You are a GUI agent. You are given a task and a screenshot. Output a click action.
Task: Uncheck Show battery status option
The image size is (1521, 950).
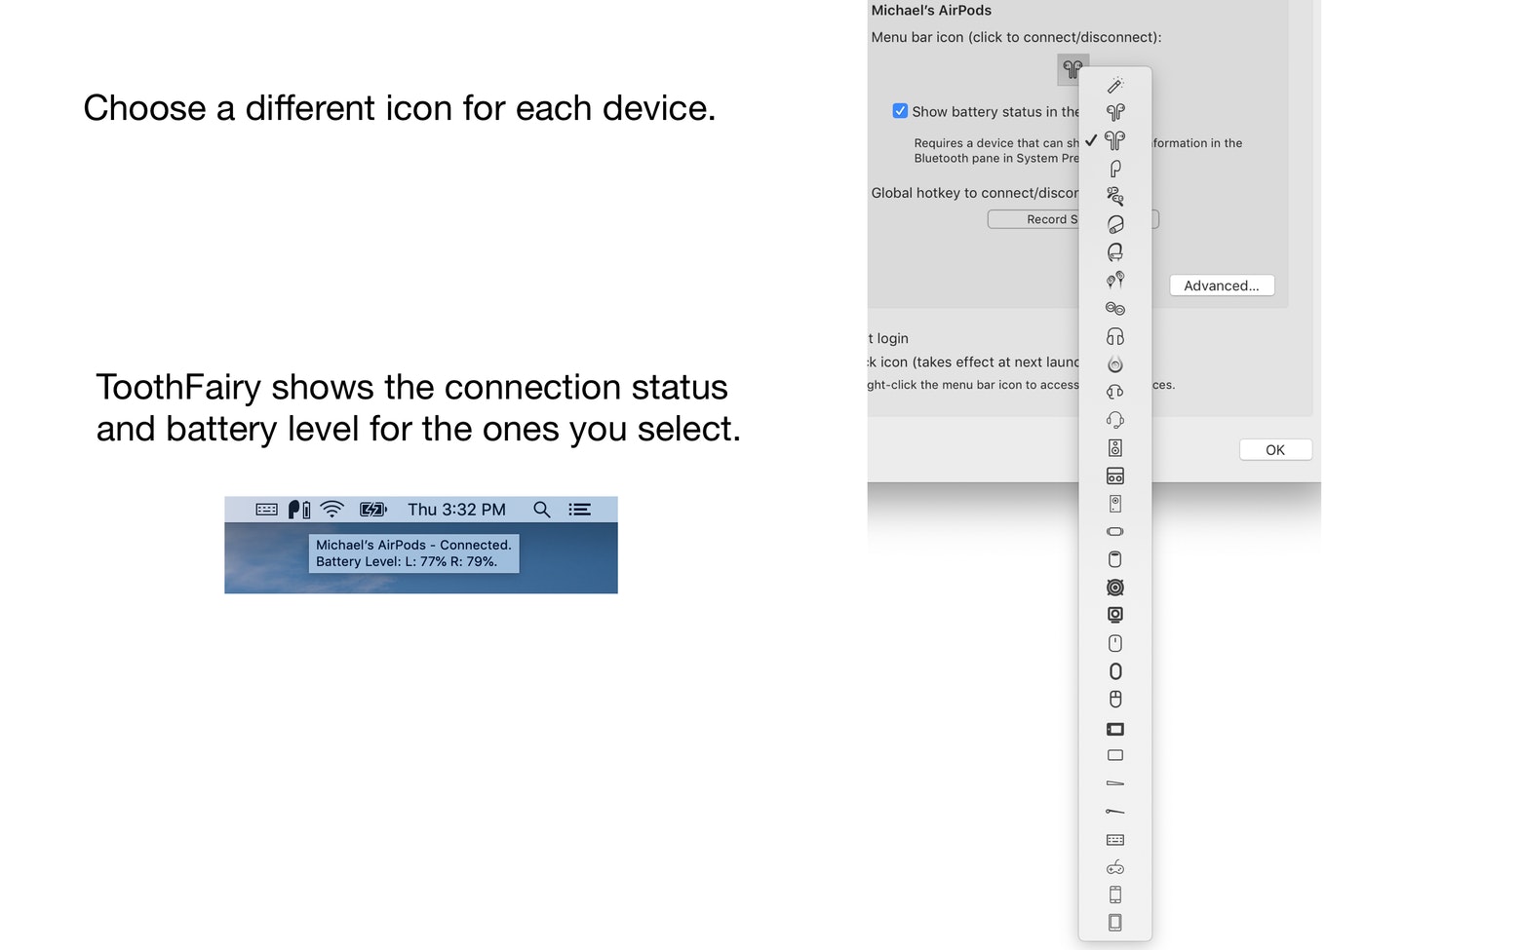pos(900,111)
